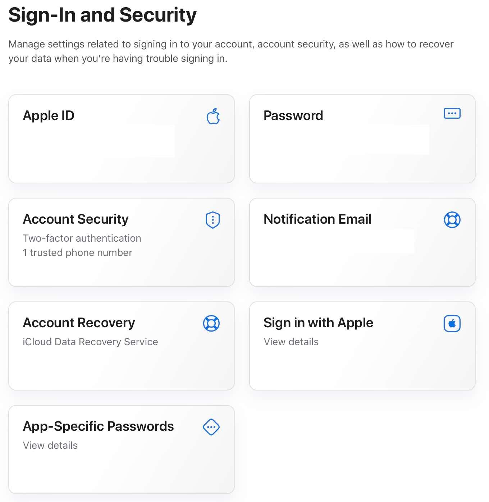Open the Sign in with Apple heading

coord(318,323)
